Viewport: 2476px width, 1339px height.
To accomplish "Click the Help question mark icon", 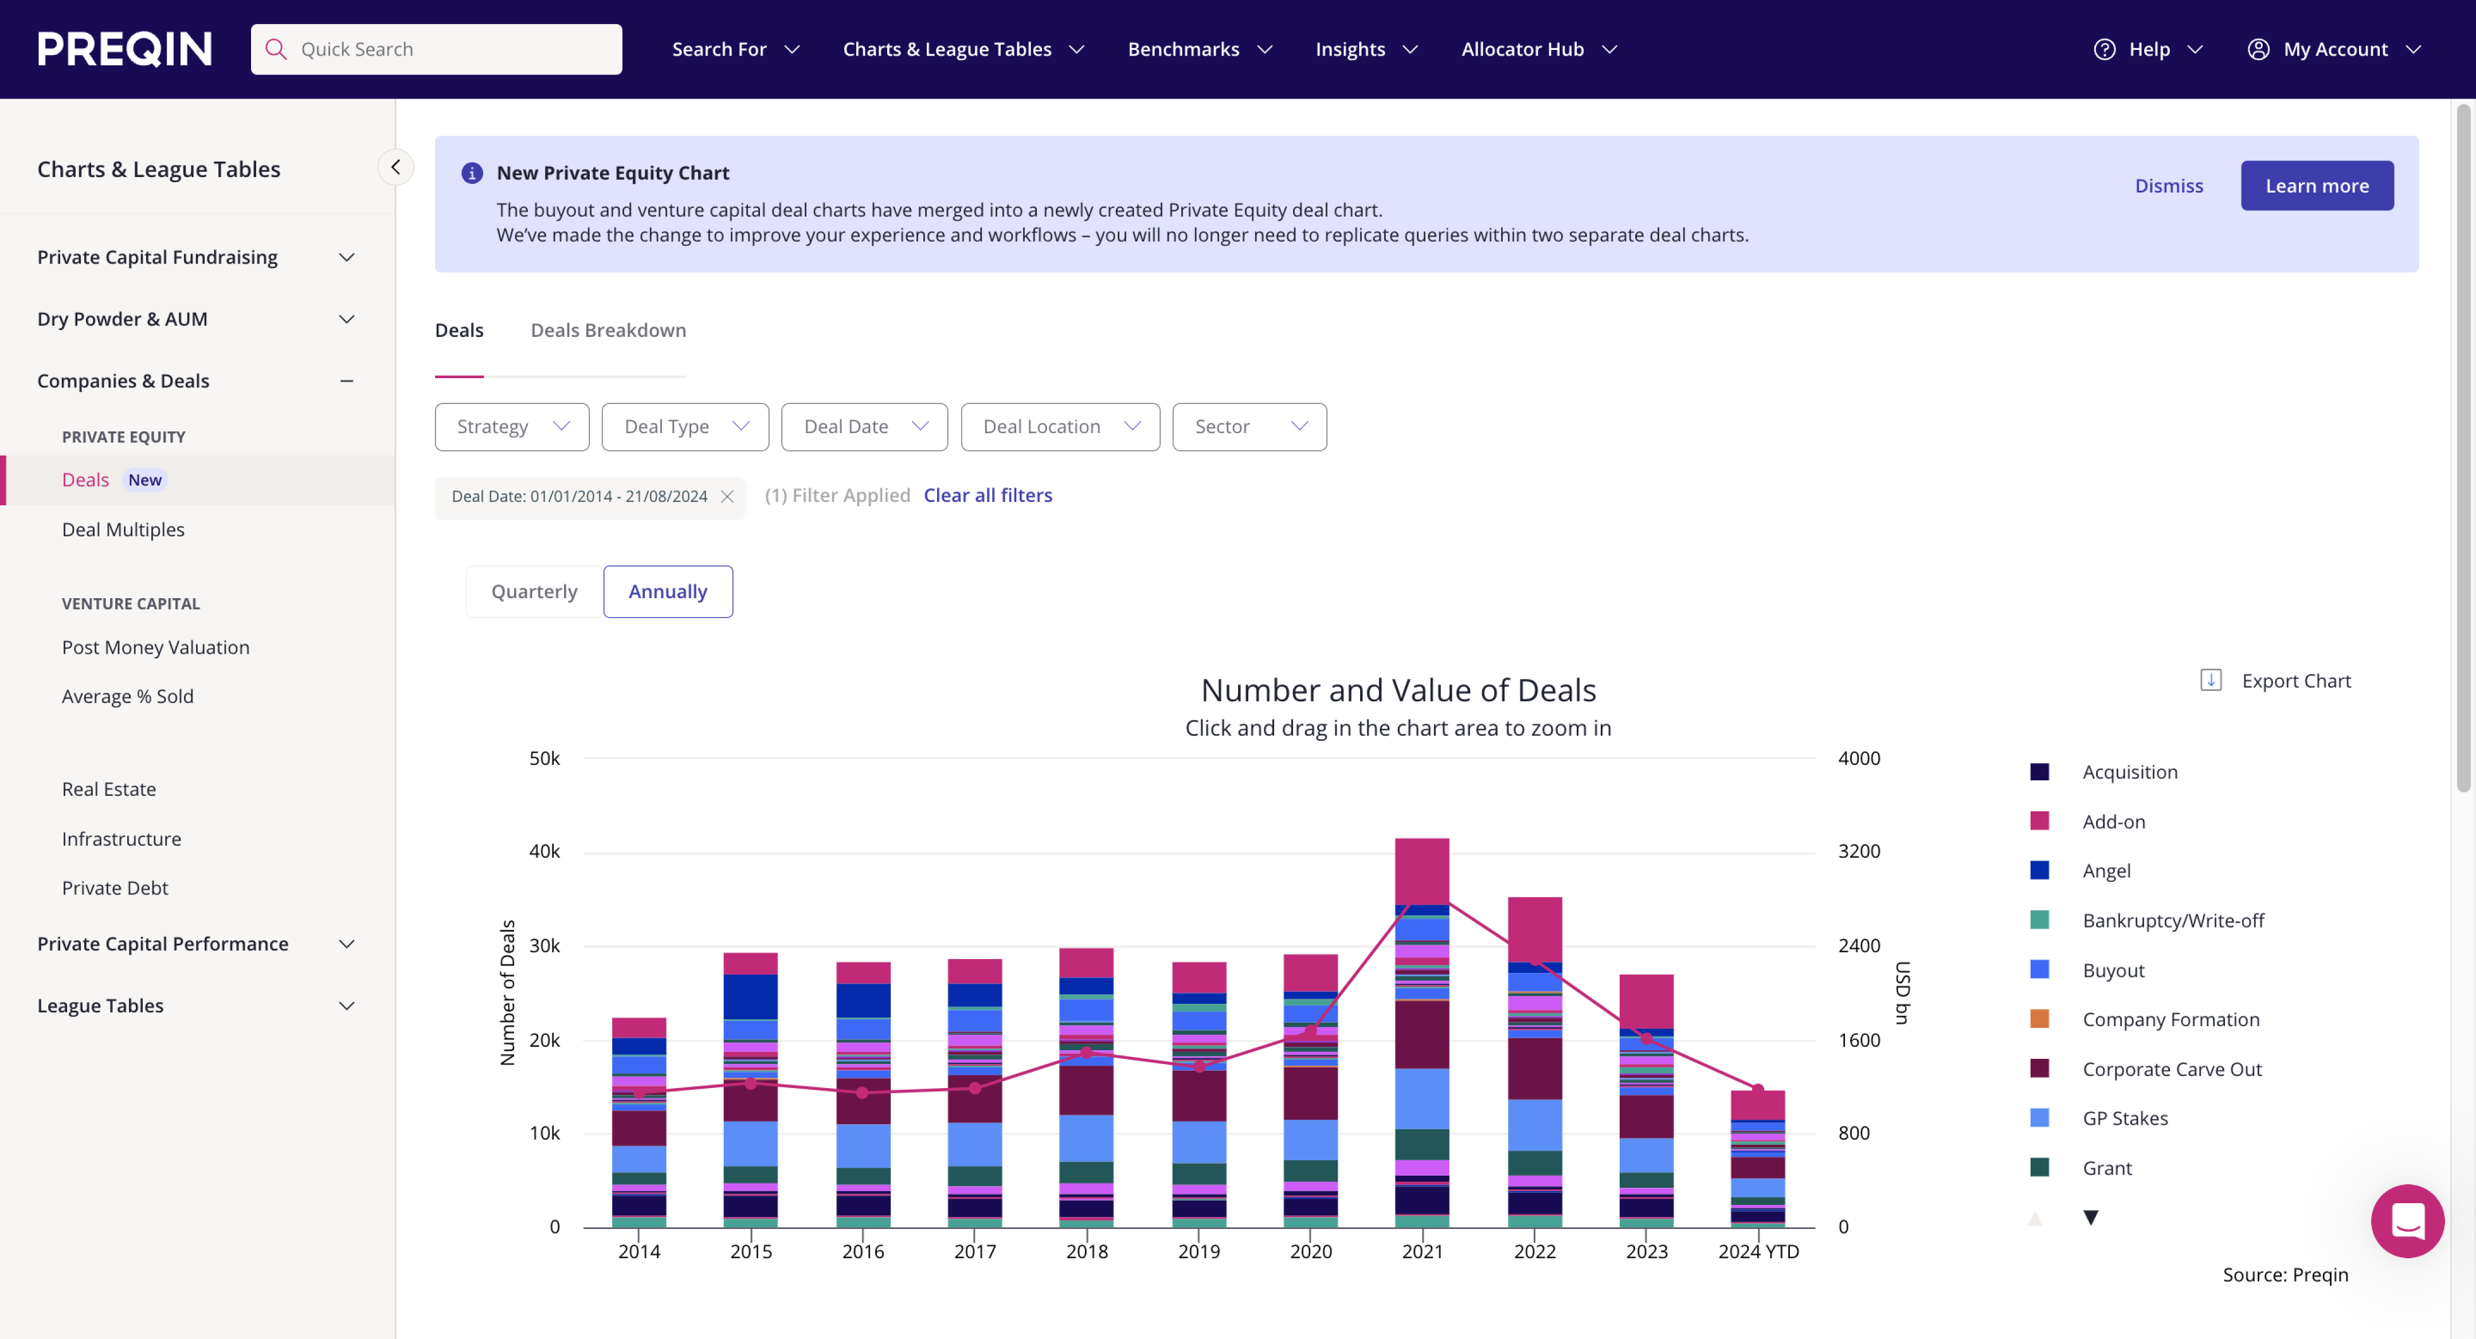I will 2104,49.
